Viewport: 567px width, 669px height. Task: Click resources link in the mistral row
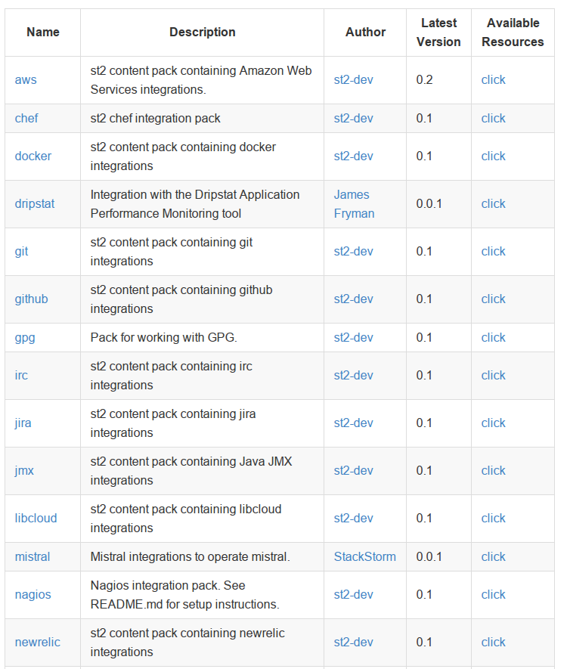pyautogui.click(x=493, y=557)
